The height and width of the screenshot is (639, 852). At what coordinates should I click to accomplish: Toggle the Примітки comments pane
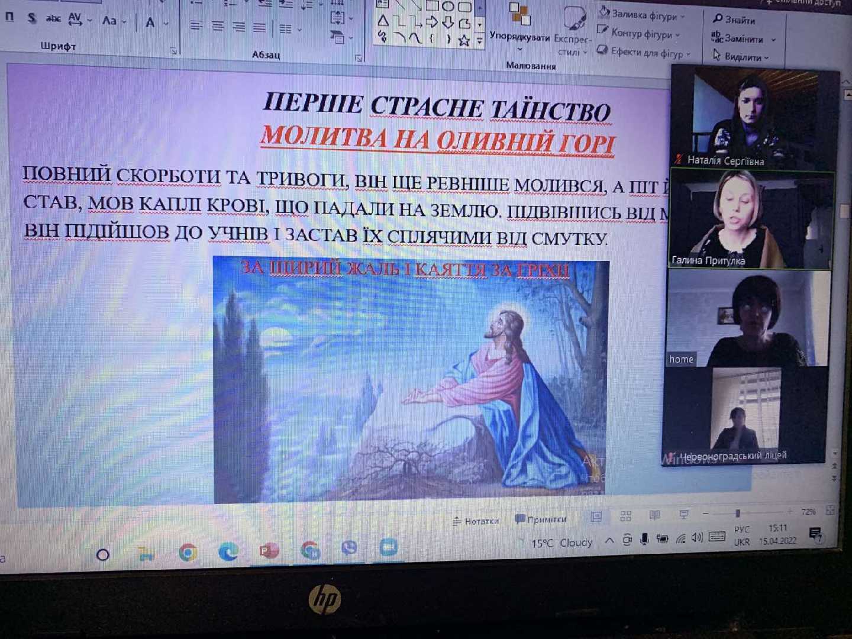(x=541, y=519)
